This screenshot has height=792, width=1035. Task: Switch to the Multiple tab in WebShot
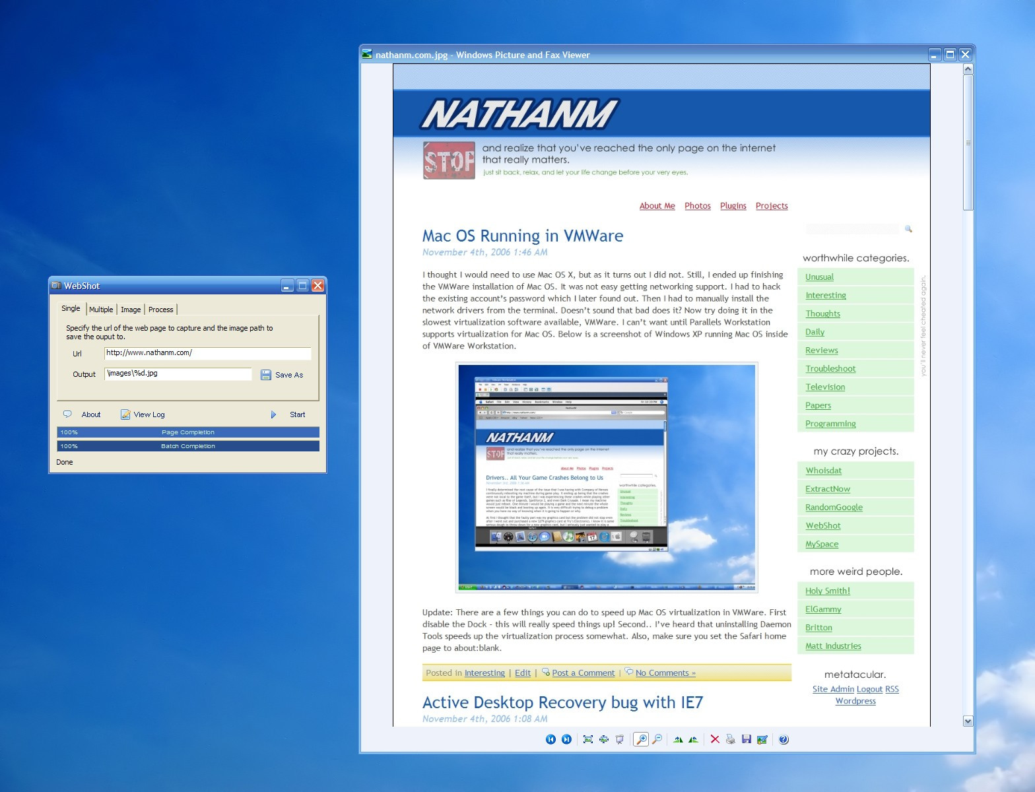pyautogui.click(x=101, y=310)
